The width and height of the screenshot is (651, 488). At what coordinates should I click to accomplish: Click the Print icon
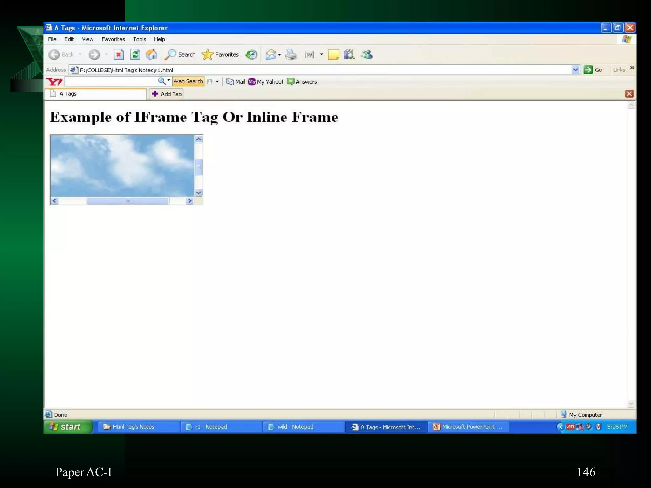point(291,55)
